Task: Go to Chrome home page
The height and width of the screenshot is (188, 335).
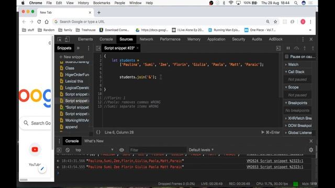Action: pos(47,22)
